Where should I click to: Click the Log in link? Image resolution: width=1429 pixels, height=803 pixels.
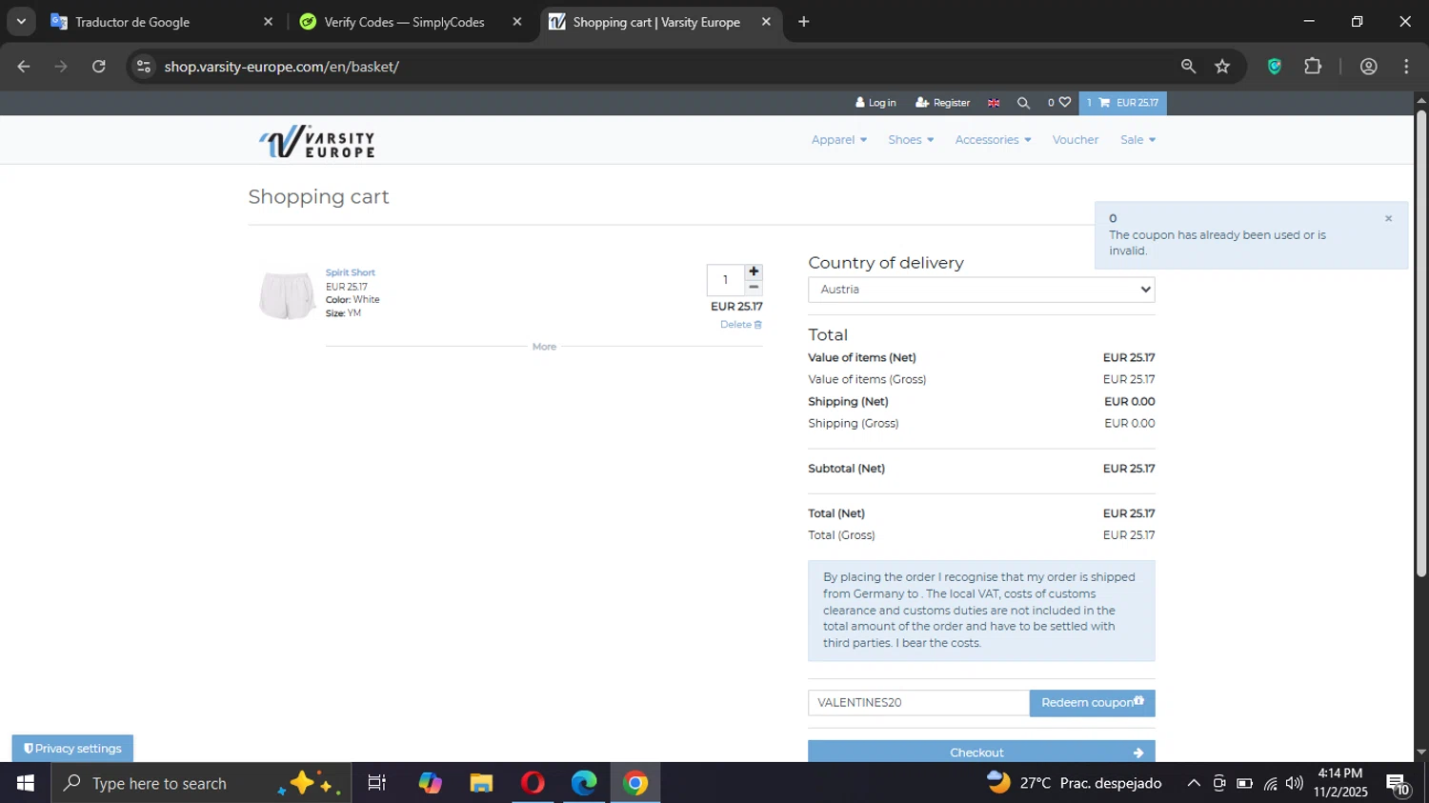click(x=876, y=103)
